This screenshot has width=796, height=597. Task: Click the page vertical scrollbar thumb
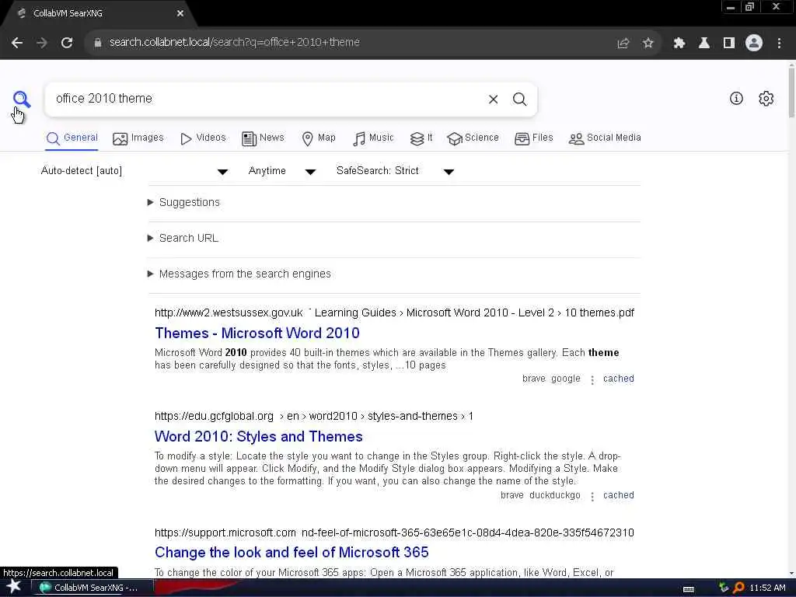coord(791,92)
